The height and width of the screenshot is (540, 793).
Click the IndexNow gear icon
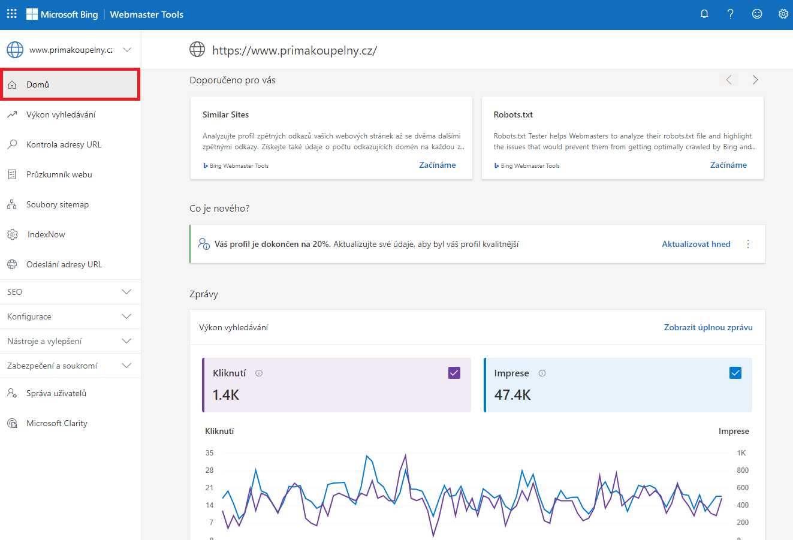pyautogui.click(x=12, y=234)
